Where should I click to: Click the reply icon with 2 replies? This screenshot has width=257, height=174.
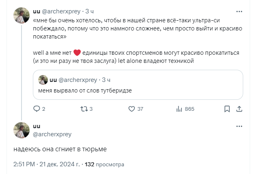(x=37, y=109)
